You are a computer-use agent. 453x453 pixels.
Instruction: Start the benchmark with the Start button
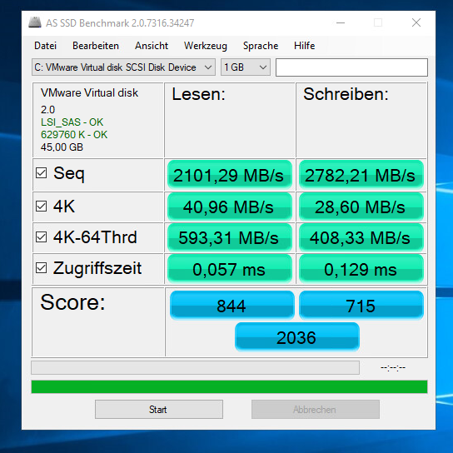point(159,409)
